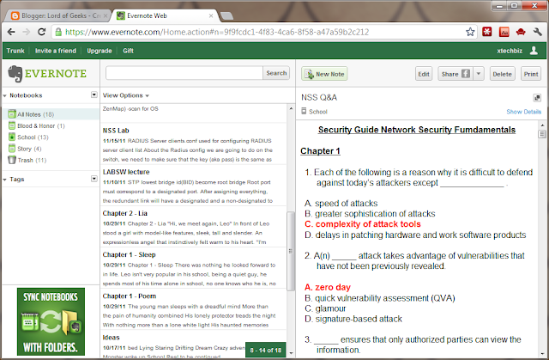Image resolution: width=549 pixels, height=360 pixels.
Task: Open note in new window icon
Action: [x=537, y=98]
